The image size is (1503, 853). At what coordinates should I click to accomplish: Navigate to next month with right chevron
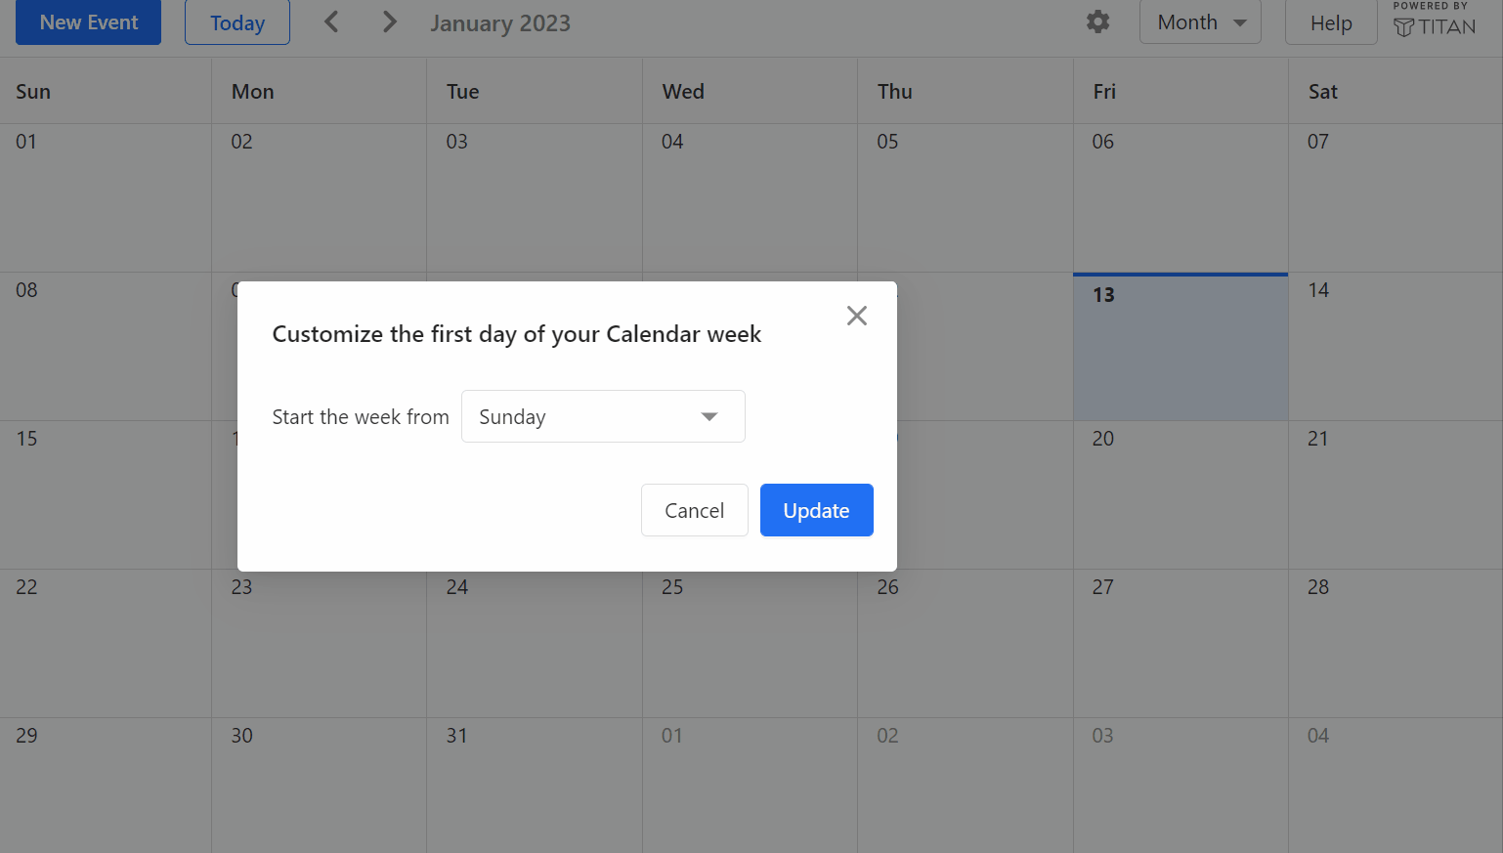pos(389,21)
